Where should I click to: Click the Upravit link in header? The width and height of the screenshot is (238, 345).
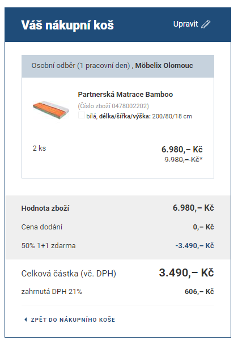pyautogui.click(x=186, y=24)
